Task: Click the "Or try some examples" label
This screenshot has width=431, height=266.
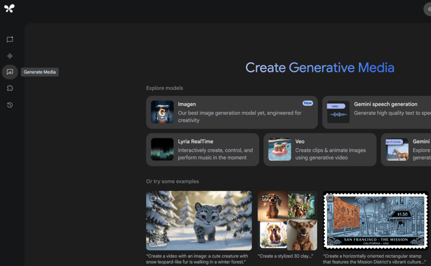Action: pos(173,181)
